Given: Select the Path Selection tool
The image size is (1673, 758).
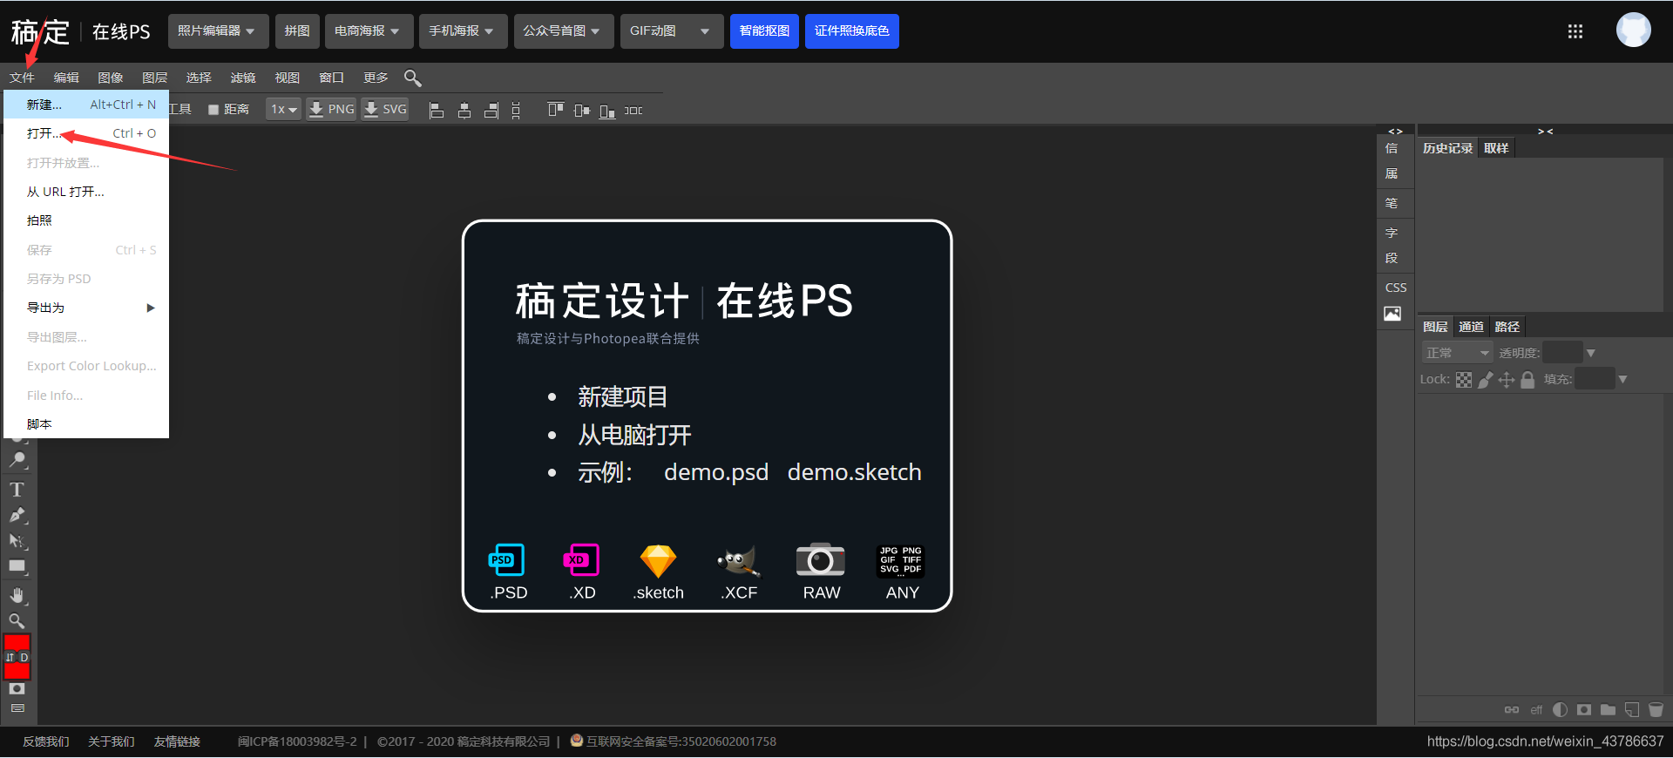Looking at the screenshot, I should (17, 541).
